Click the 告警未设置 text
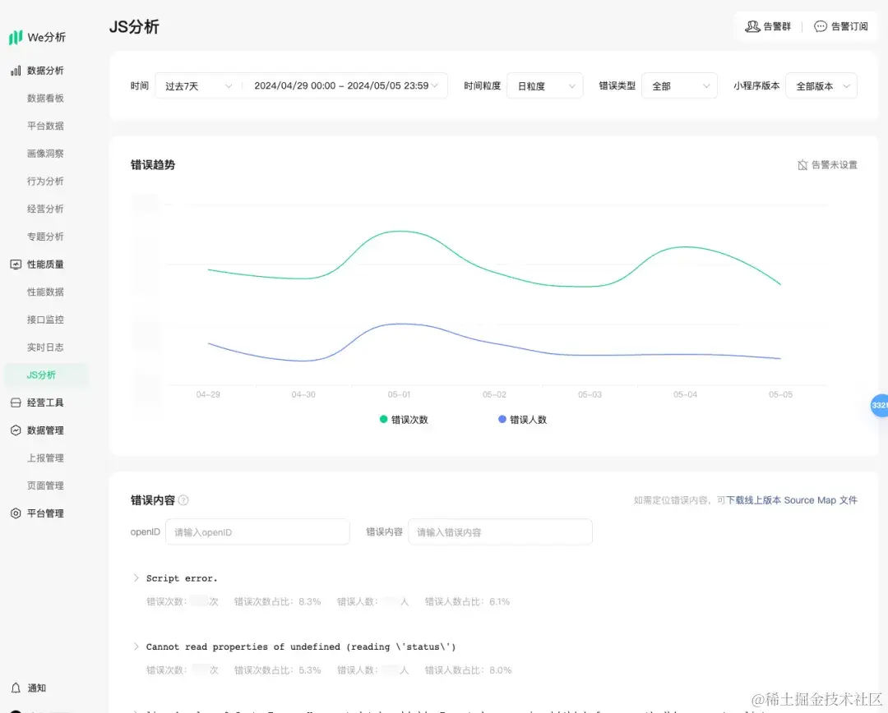The image size is (888, 713). click(x=835, y=165)
